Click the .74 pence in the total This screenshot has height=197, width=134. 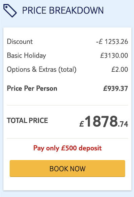123,124
